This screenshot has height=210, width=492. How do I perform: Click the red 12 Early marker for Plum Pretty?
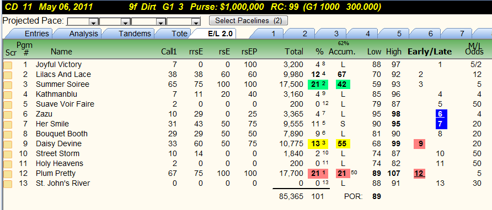(420, 173)
